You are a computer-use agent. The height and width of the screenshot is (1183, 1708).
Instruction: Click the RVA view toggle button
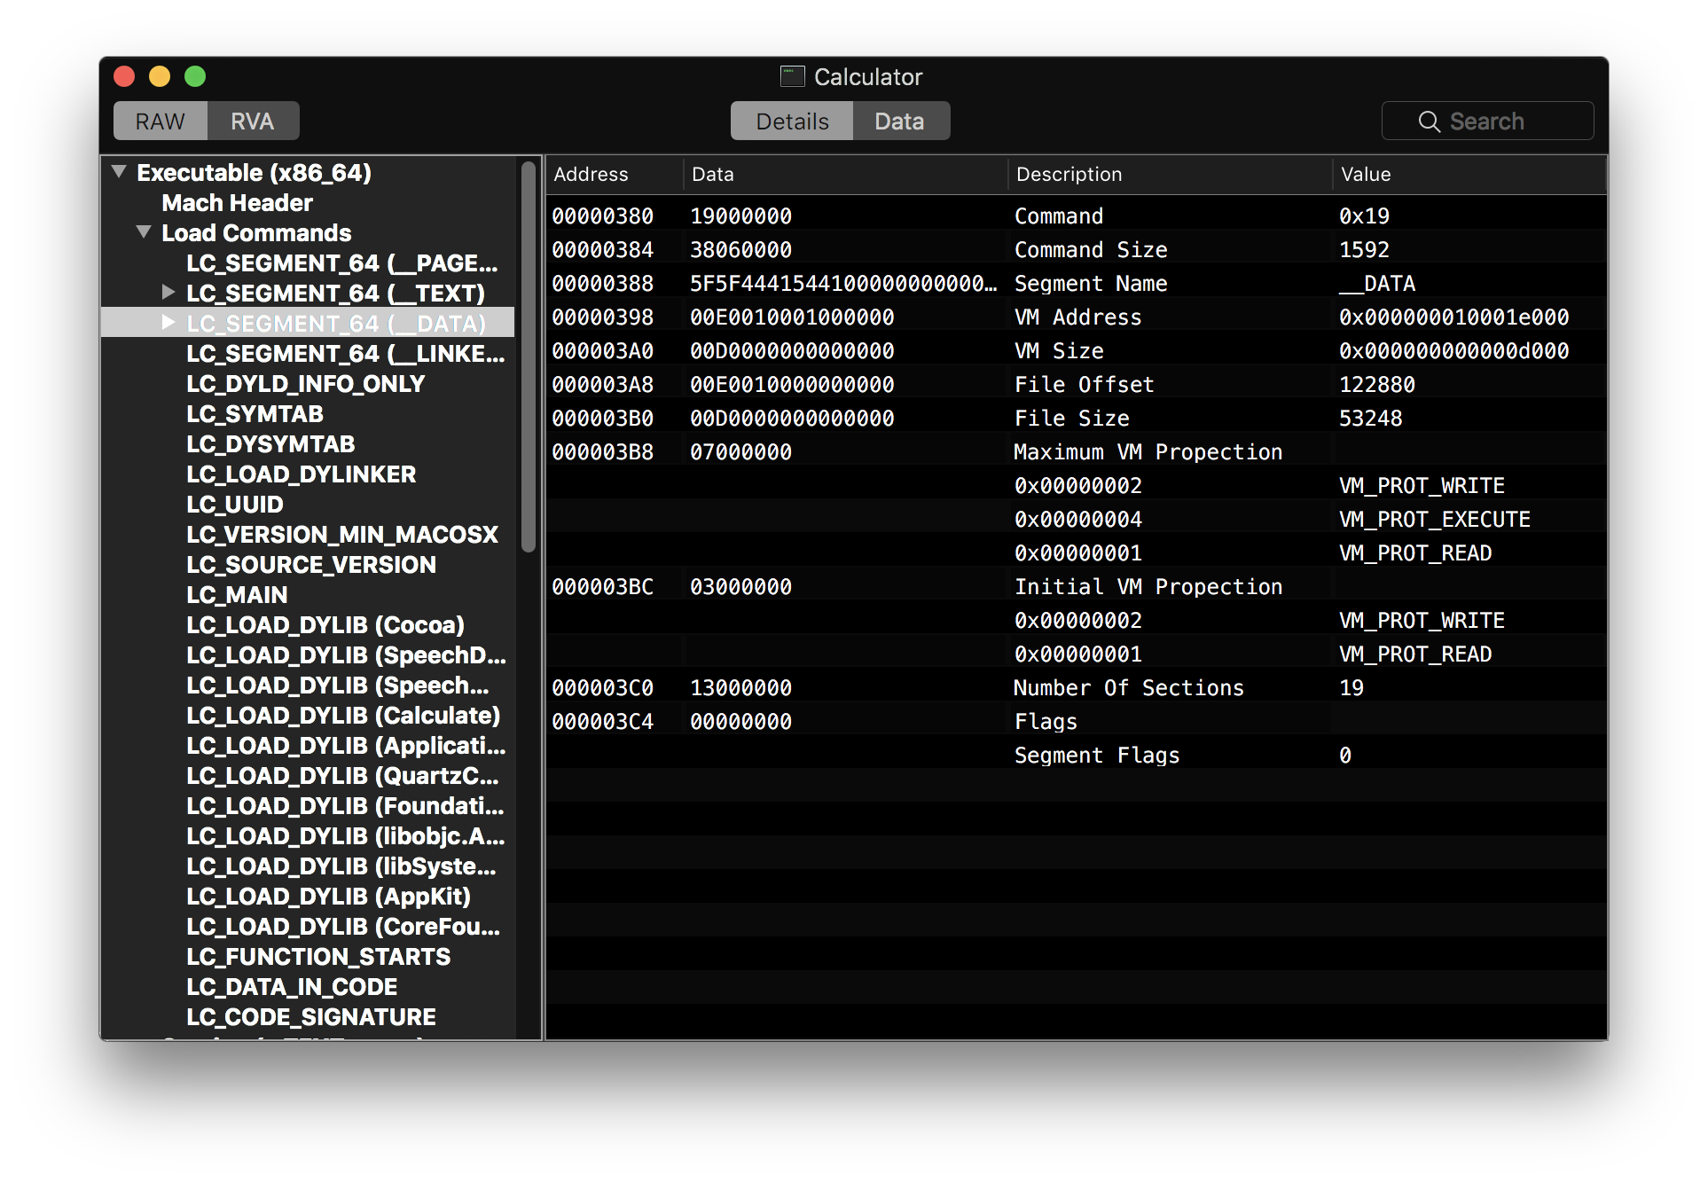253,120
